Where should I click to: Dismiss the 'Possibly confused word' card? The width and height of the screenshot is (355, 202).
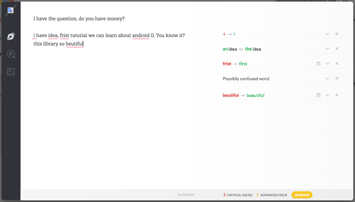tap(337, 79)
